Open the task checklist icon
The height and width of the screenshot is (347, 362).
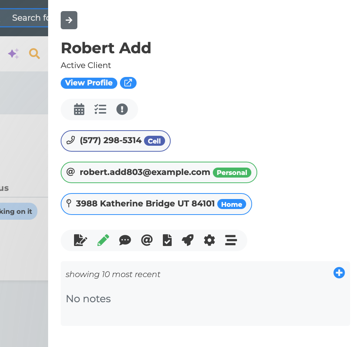point(100,110)
